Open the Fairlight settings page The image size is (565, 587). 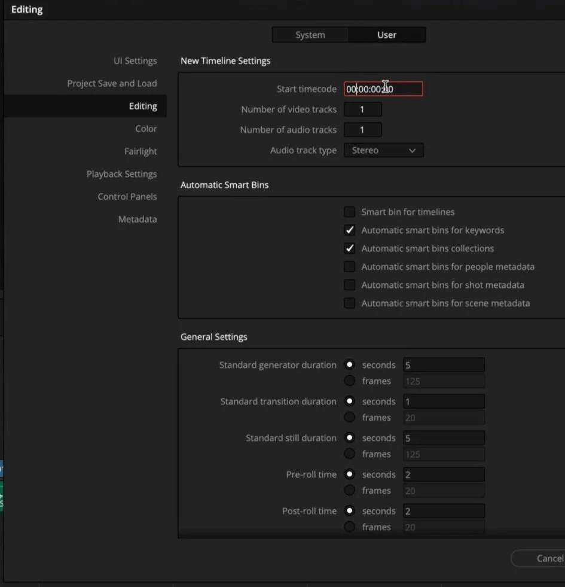pyautogui.click(x=141, y=151)
